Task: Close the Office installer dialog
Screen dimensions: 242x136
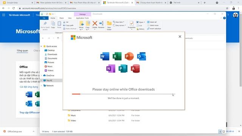Action: click(x=180, y=37)
